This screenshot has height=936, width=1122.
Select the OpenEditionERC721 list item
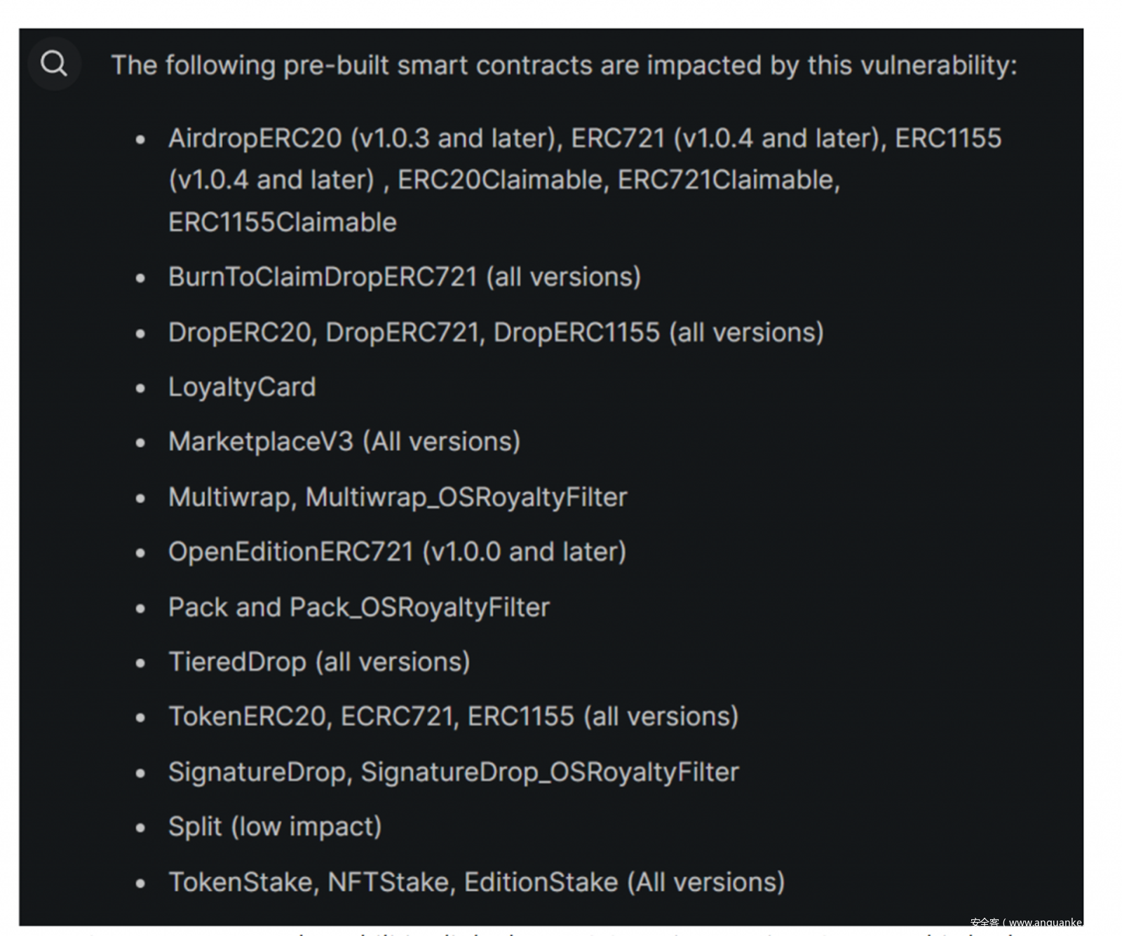coord(397,552)
